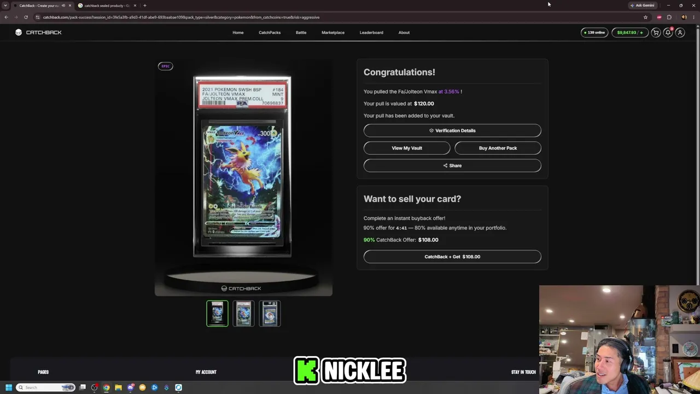Click the CatchBack logo in header
The height and width of the screenshot is (394, 700).
tap(39, 32)
